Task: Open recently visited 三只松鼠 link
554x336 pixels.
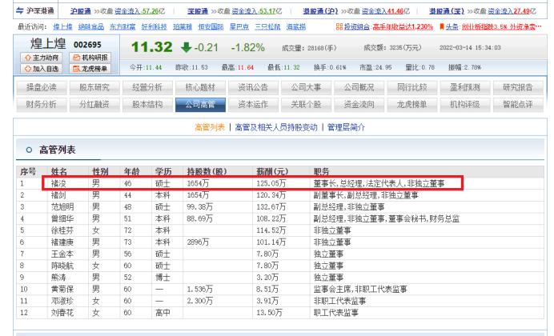Action: coord(267,27)
